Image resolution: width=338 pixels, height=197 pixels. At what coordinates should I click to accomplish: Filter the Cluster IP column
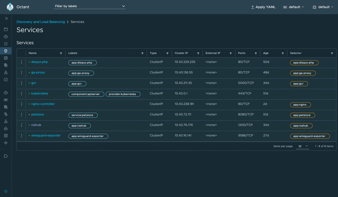point(198,53)
